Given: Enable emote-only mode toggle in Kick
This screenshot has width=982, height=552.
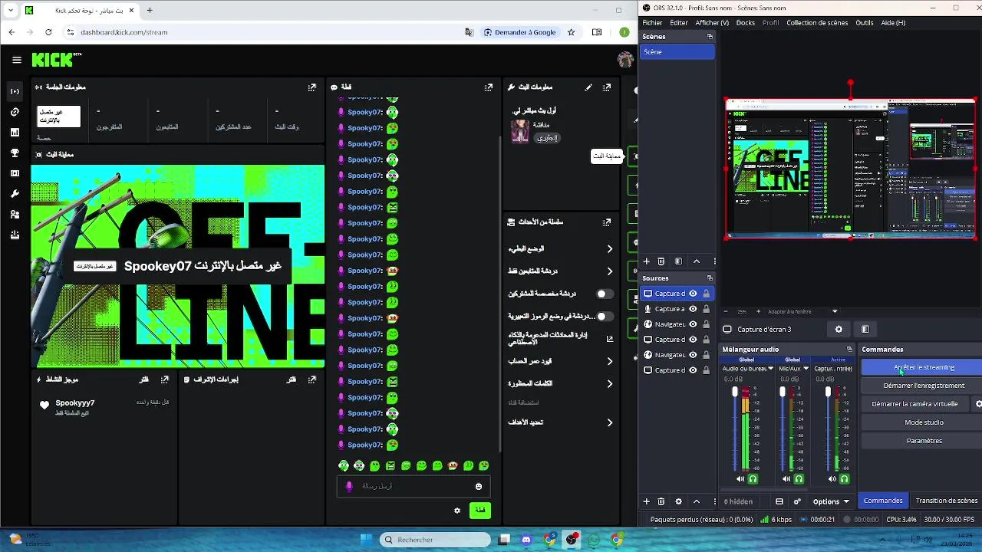Looking at the screenshot, I should [604, 316].
